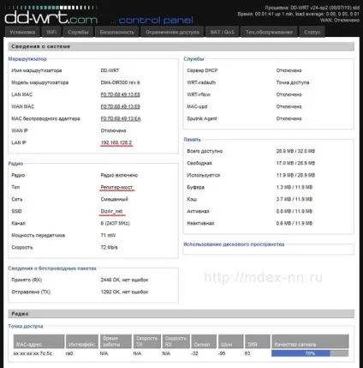Screen dimensions: 363x368
Task: Click the Скорость RX column header
Action: point(176,341)
